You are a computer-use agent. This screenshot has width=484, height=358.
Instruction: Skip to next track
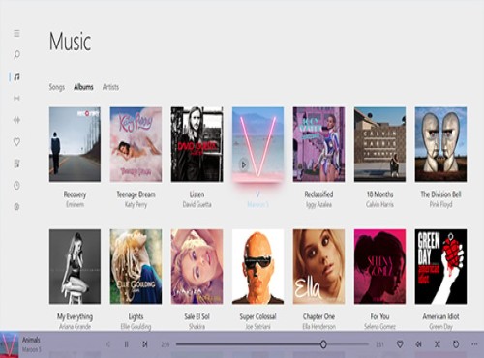tap(145, 344)
